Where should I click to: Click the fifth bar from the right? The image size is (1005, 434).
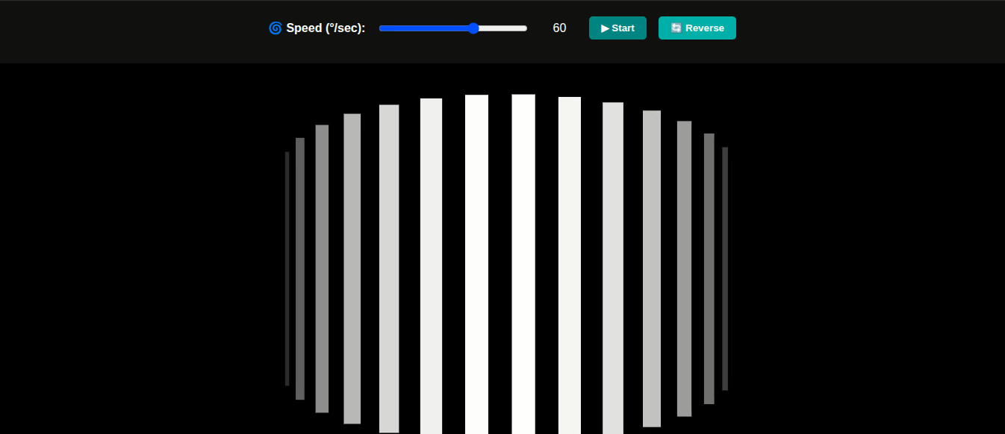coord(613,268)
